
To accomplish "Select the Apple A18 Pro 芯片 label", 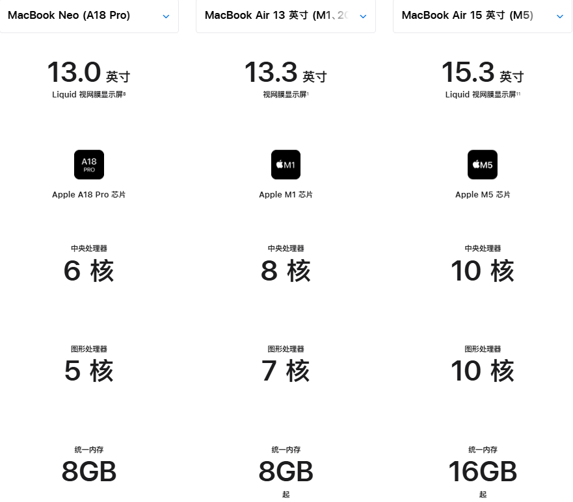I will (88, 194).
